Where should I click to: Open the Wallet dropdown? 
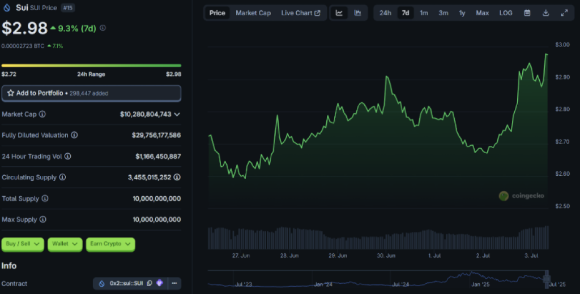(x=65, y=244)
